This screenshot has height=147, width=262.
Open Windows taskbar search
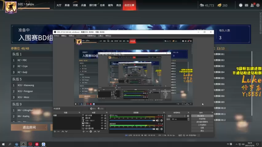point(10,144)
